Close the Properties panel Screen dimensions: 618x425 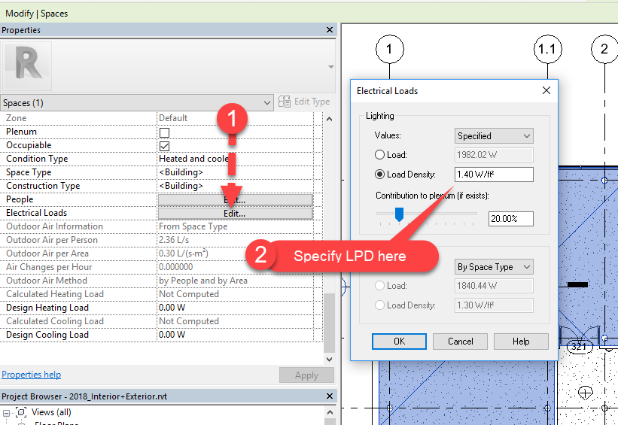(x=330, y=30)
